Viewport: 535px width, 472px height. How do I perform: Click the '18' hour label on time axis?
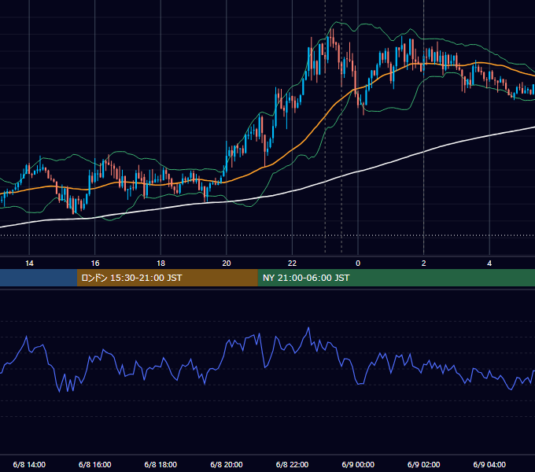click(160, 264)
